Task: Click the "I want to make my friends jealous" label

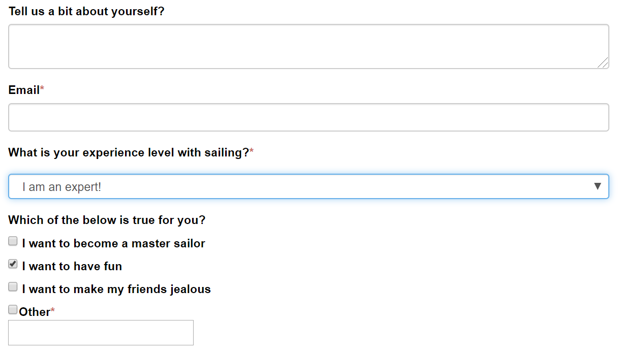Action: tap(116, 289)
